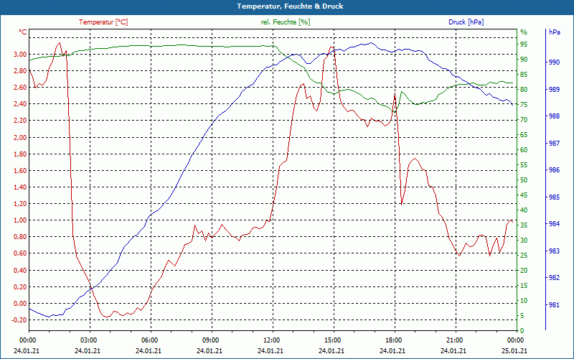This screenshot has width=574, height=359.
Task: Click the red '°C' axis unit label
Action: pos(23,32)
